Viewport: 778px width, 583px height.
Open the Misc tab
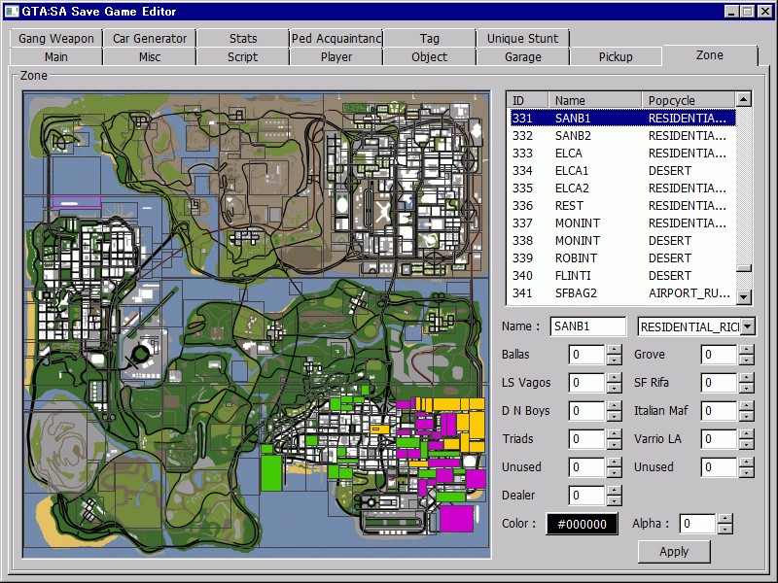tap(150, 56)
